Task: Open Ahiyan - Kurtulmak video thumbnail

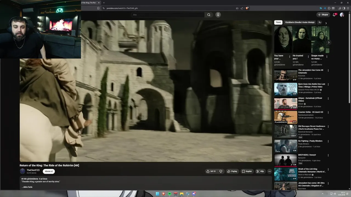Action: [285, 103]
